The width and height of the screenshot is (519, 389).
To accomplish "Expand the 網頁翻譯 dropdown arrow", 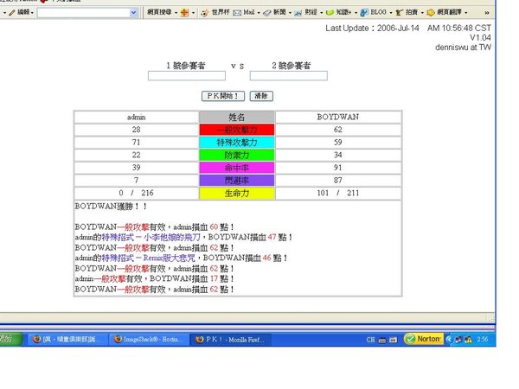I will [465, 13].
